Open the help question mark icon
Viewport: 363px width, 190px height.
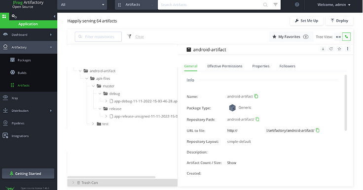click(x=297, y=4)
